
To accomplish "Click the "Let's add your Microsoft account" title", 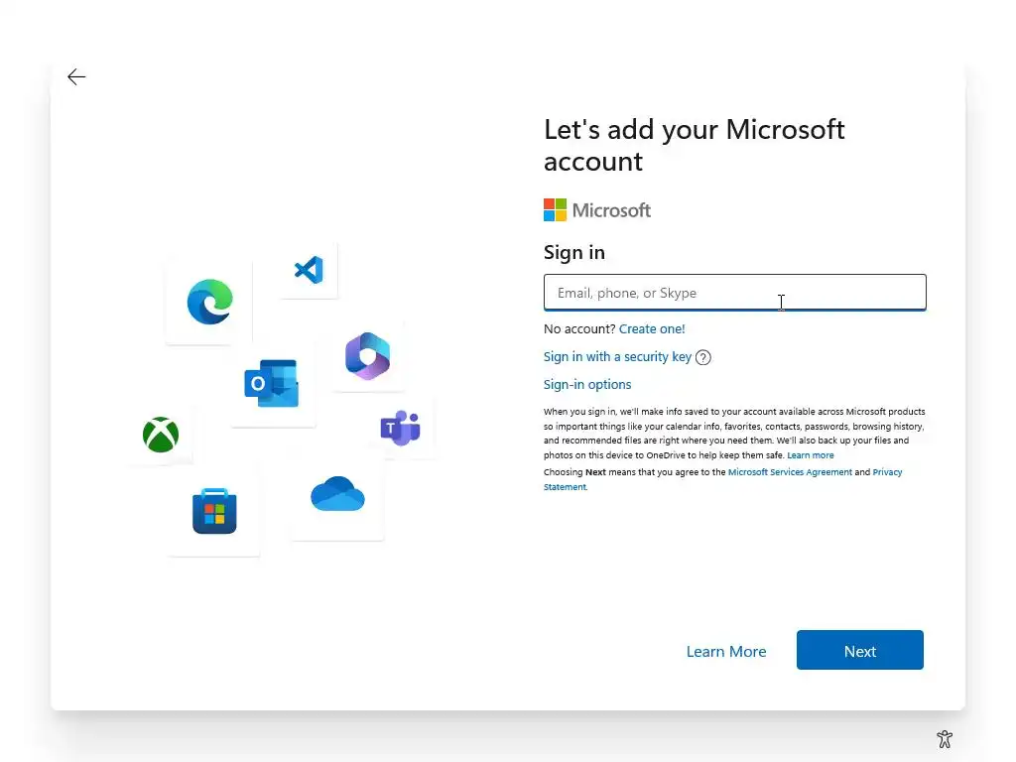I will (694, 145).
